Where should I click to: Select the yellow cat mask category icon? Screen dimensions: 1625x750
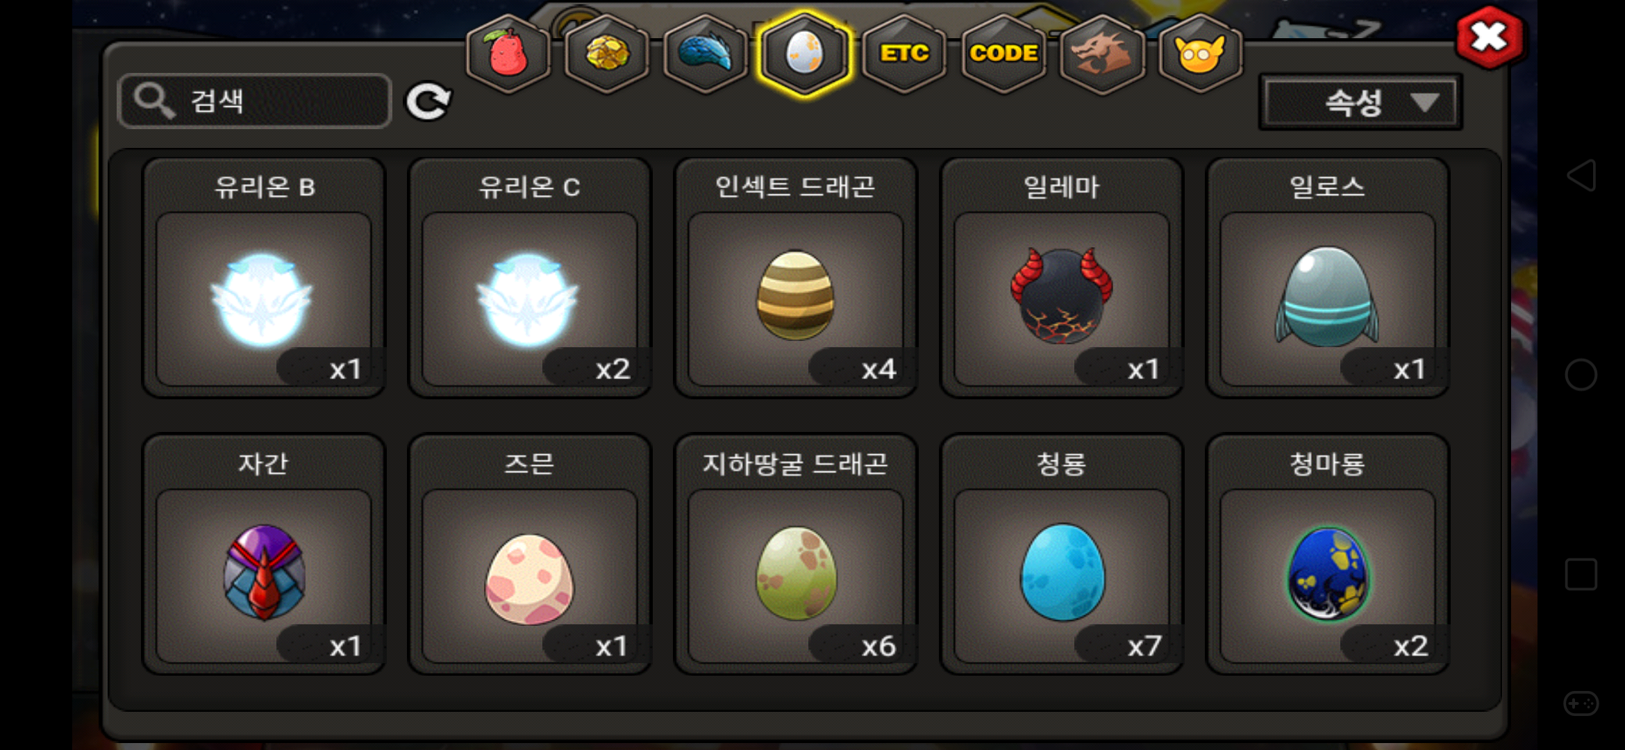[x=1200, y=53]
